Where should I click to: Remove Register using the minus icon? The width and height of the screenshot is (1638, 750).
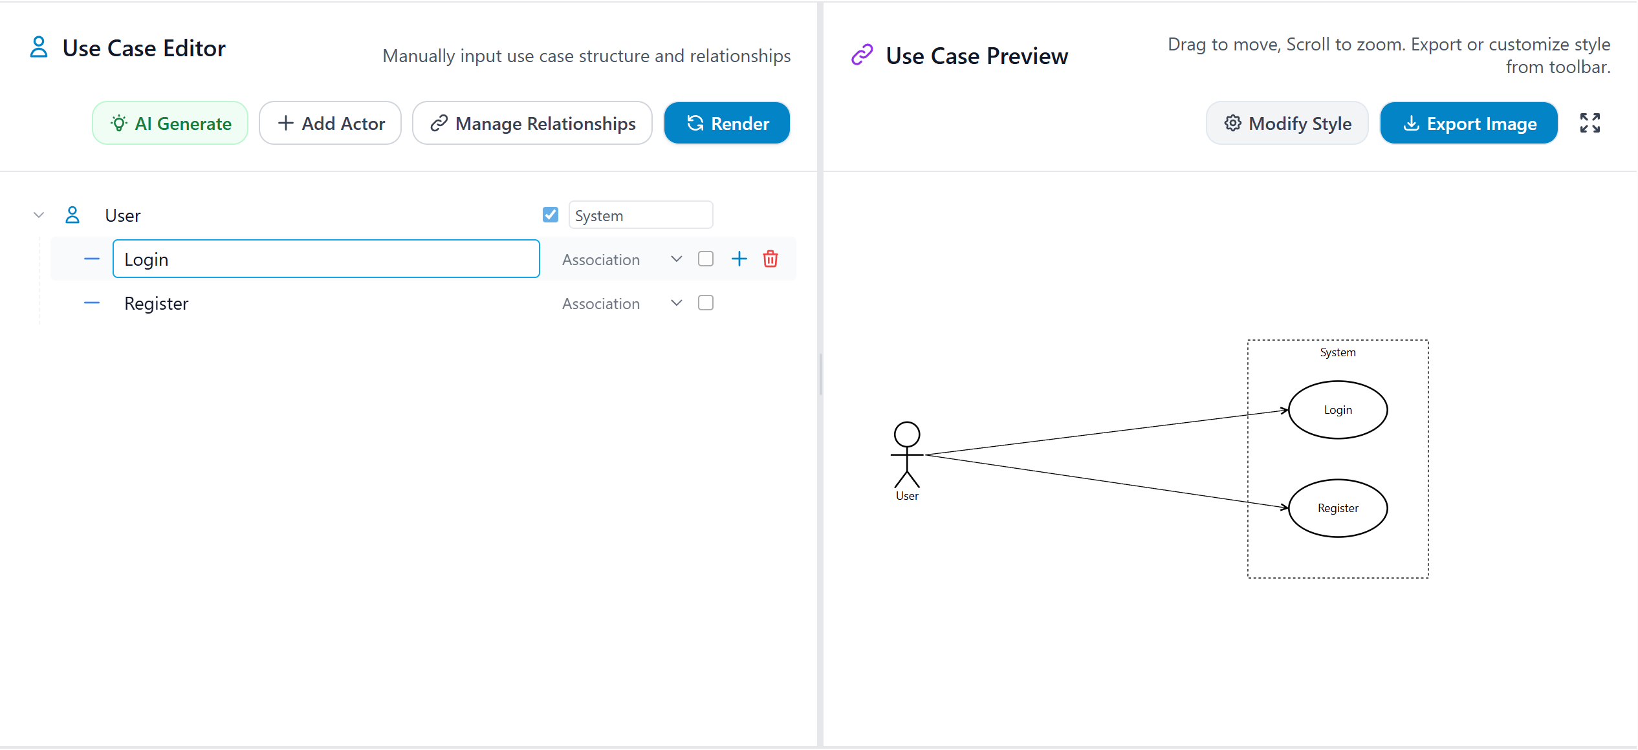(91, 303)
